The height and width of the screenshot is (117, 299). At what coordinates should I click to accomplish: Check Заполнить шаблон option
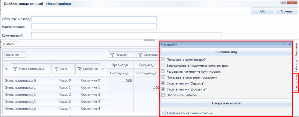(x=163, y=95)
